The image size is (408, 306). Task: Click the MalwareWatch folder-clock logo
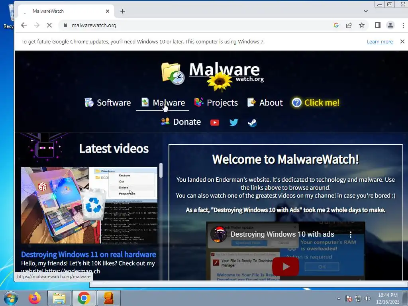pyautogui.click(x=173, y=74)
